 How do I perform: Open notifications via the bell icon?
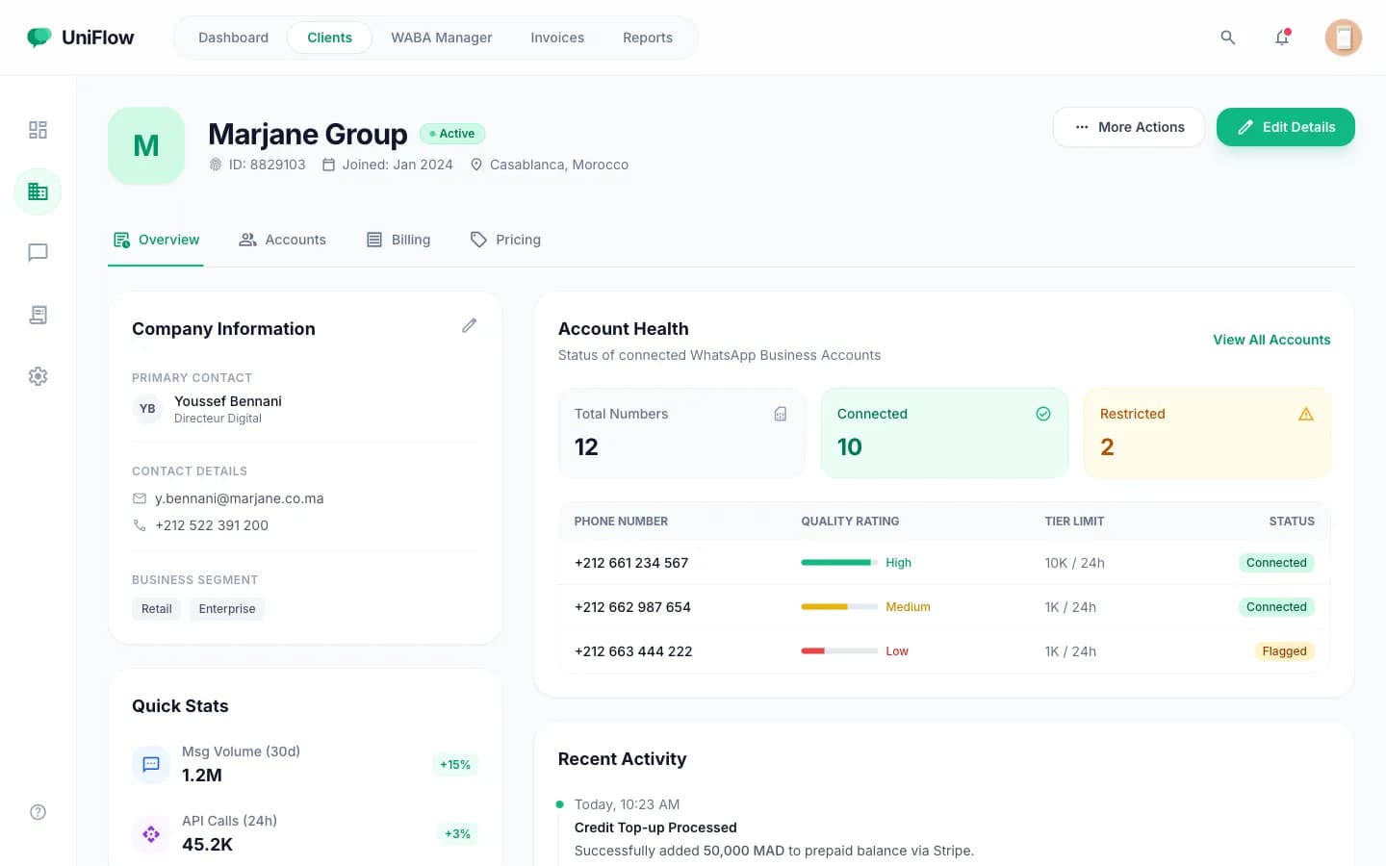pyautogui.click(x=1282, y=38)
